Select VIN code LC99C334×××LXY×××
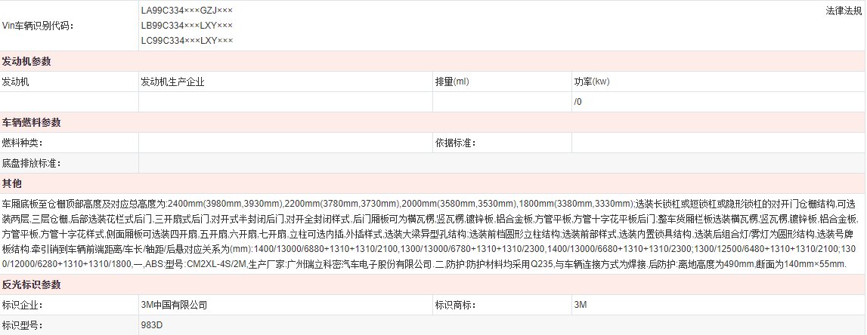Viewport: 867px width, 335px height. pyautogui.click(x=187, y=40)
